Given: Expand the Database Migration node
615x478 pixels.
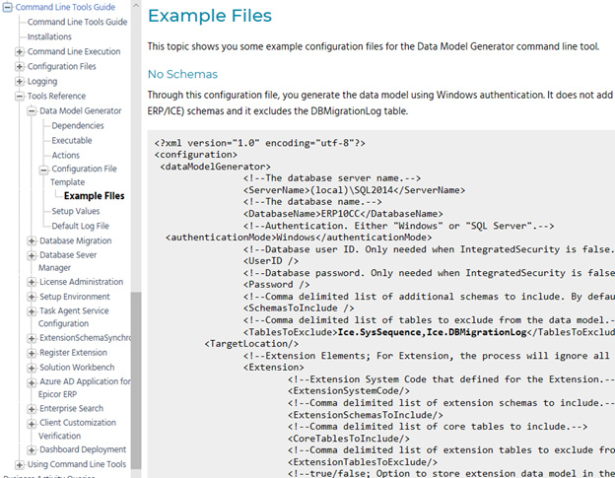Looking at the screenshot, I should pos(32,240).
